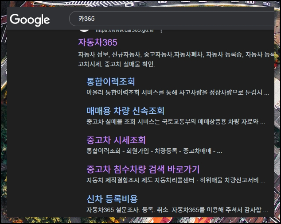The height and width of the screenshot is (224, 281).
Task: Open the 자동차365 main result link
Action: (98, 42)
